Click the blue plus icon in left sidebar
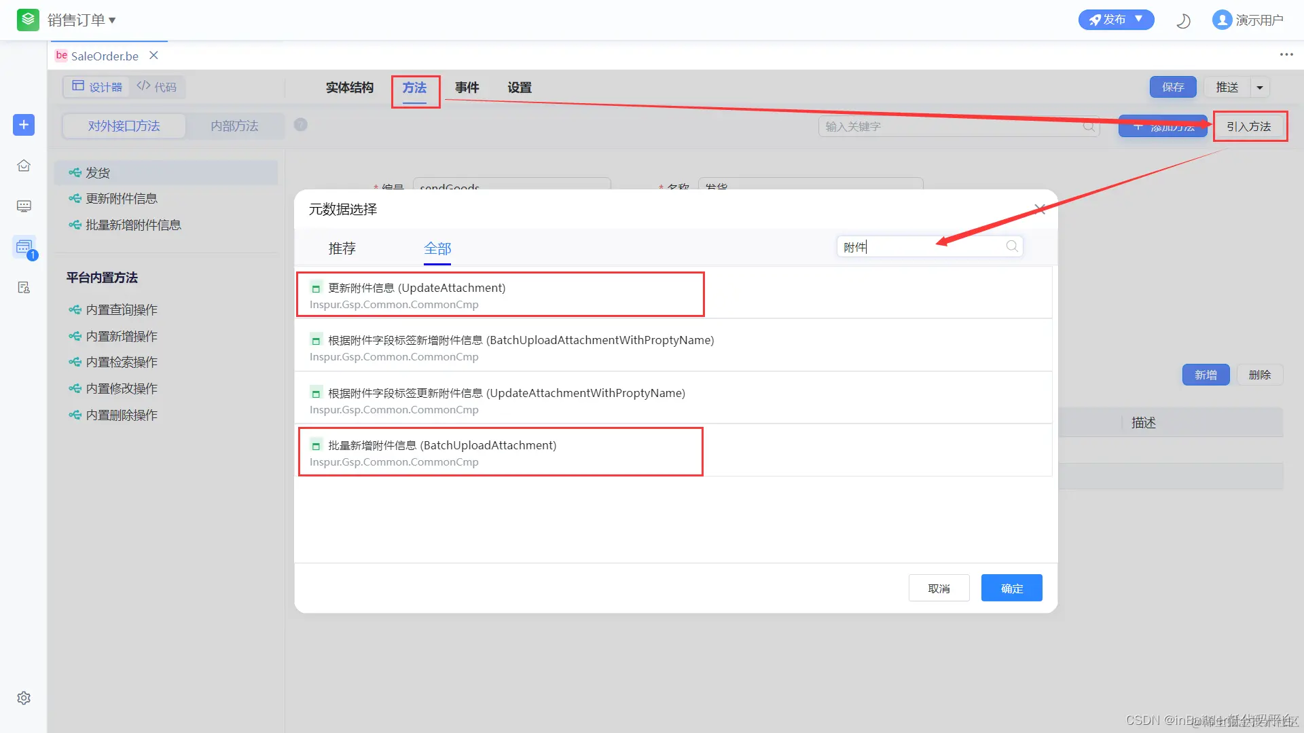 (x=24, y=125)
